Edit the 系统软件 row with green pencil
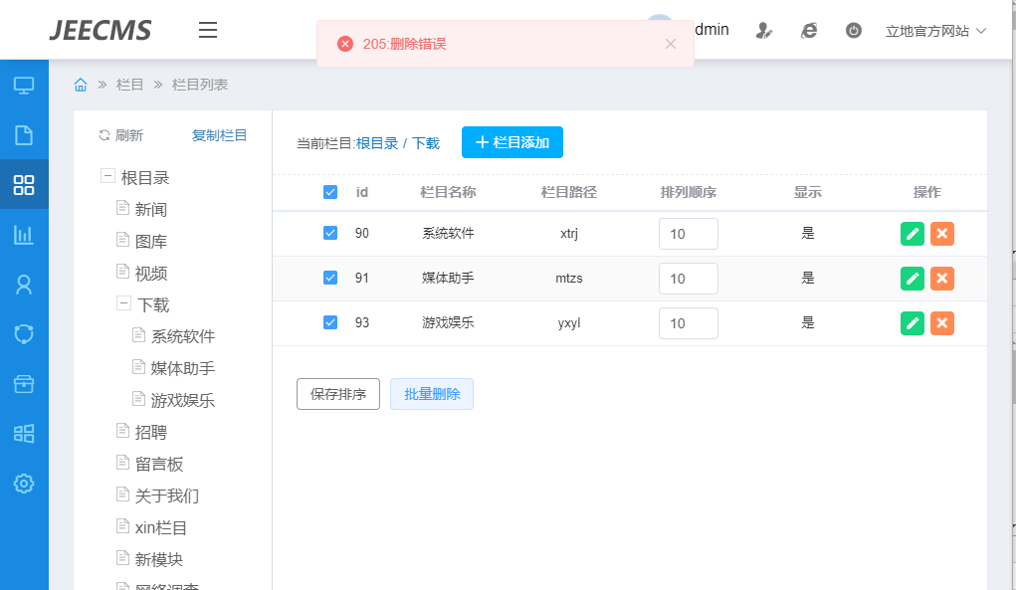Viewport: 1016px width, 590px height. tap(912, 234)
